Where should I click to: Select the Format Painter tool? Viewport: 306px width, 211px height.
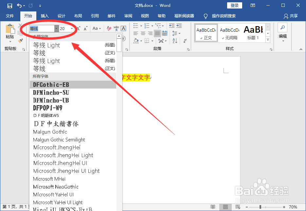point(20,41)
